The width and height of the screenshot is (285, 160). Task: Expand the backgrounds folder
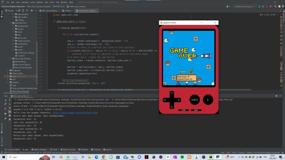point(13,26)
